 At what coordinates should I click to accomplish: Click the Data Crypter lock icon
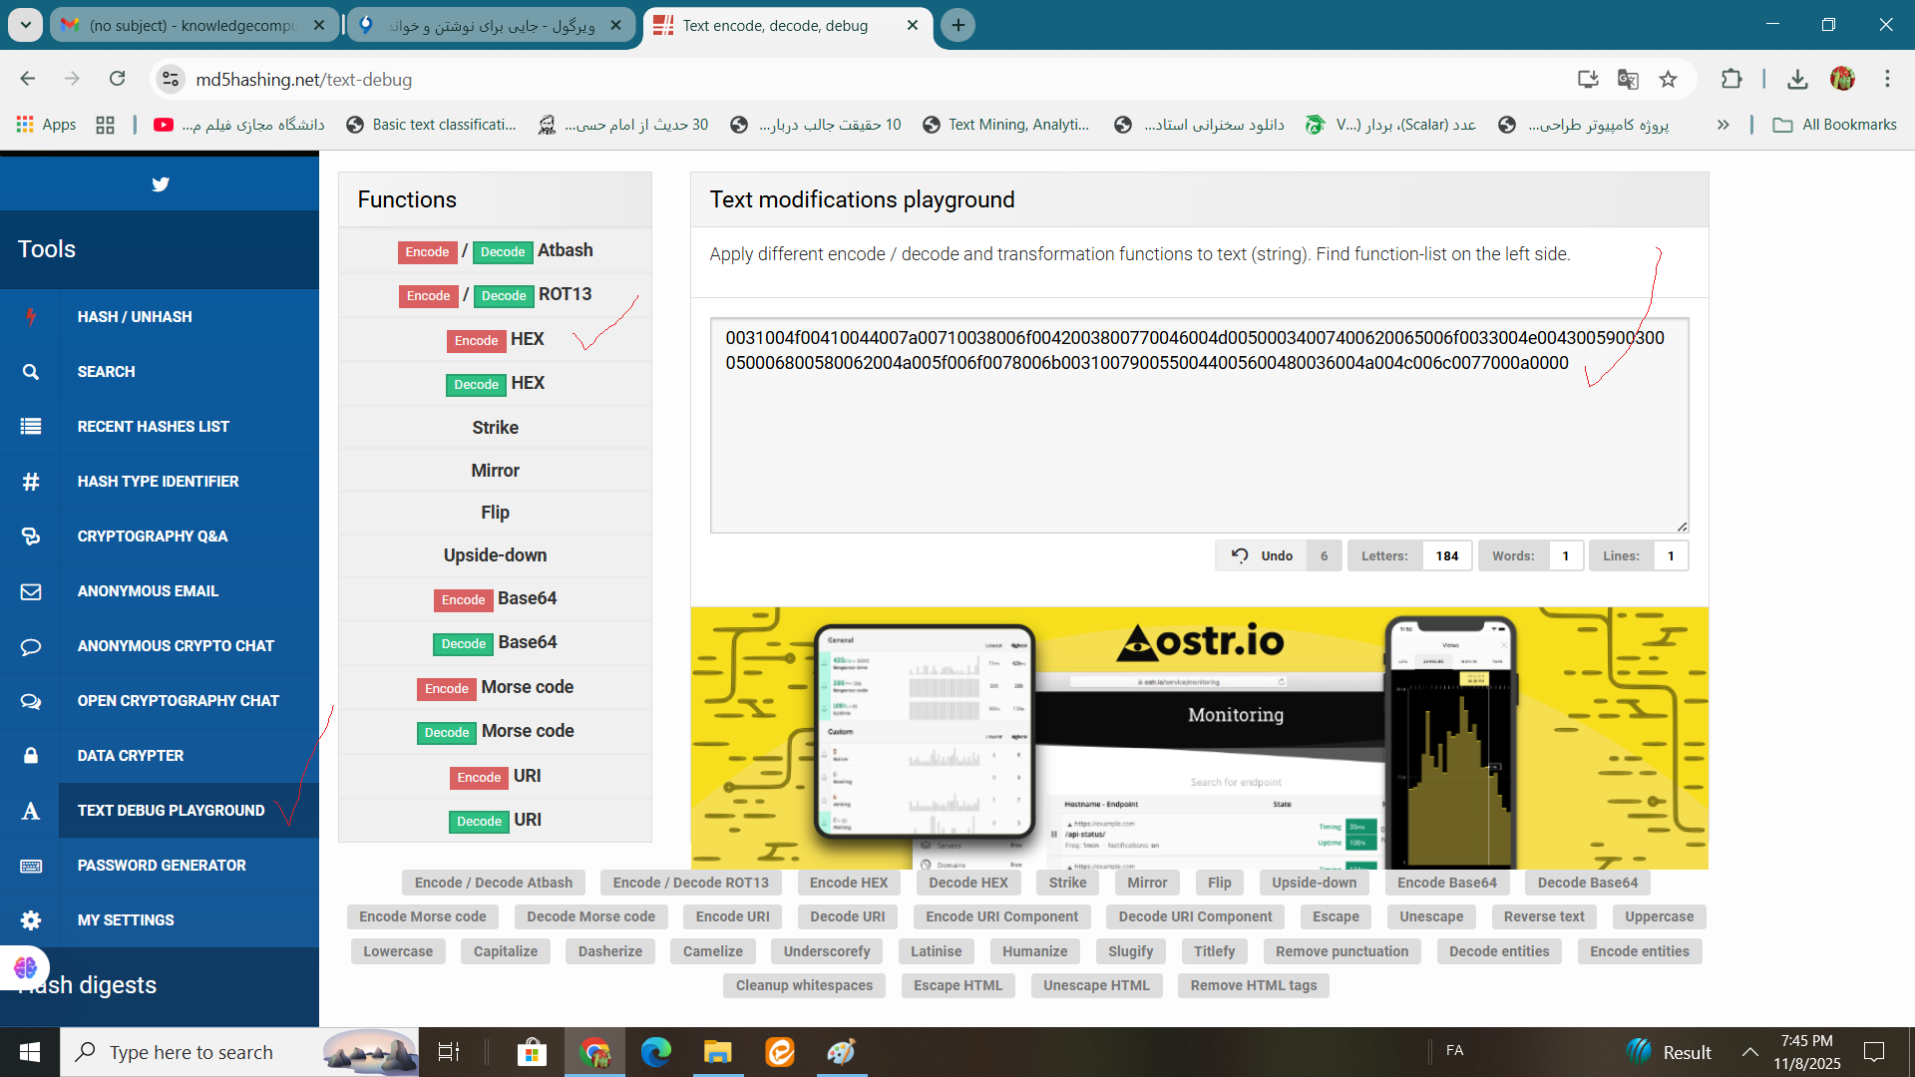click(x=31, y=756)
